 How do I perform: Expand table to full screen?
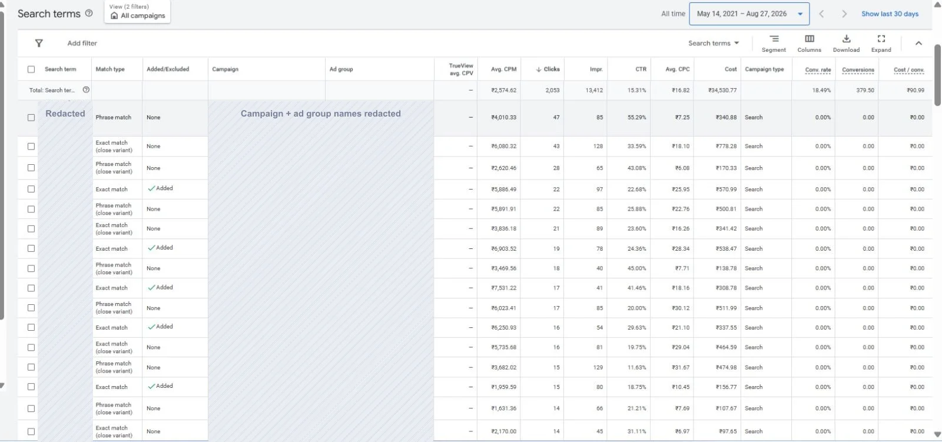pos(881,39)
